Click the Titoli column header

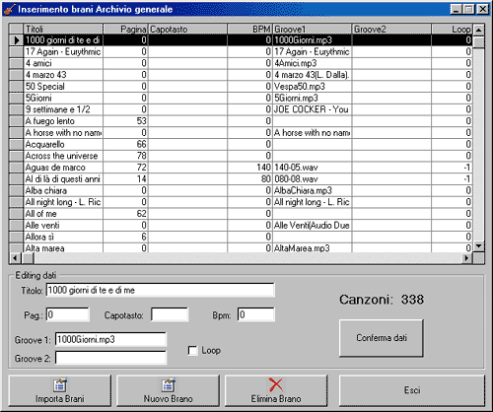point(63,29)
